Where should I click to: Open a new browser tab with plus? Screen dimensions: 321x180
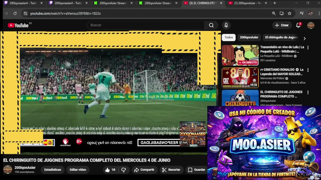(x=275, y=3)
